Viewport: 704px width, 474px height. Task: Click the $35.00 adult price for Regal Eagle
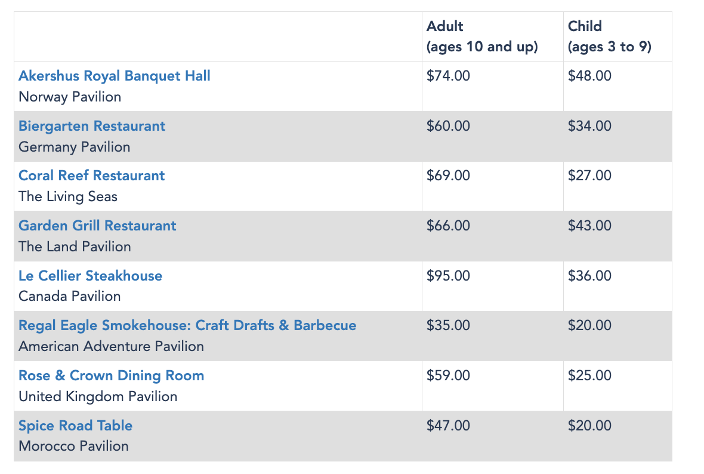click(x=448, y=325)
